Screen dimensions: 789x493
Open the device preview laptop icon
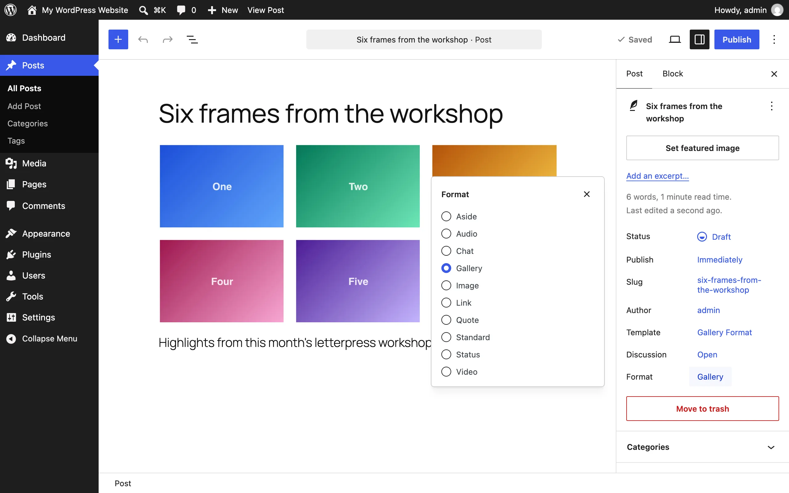pos(675,39)
